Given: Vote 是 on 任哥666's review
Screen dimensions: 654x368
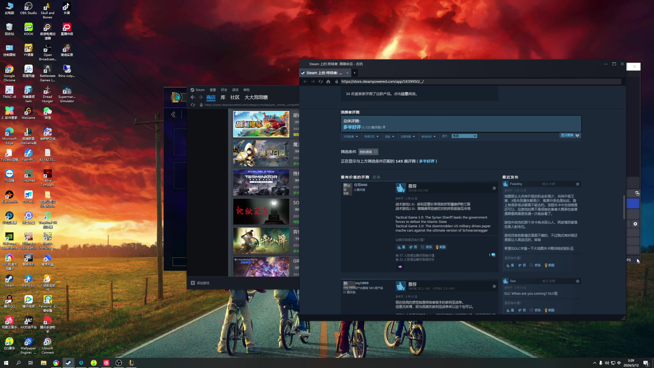Looking at the screenshot, I should [401, 247].
